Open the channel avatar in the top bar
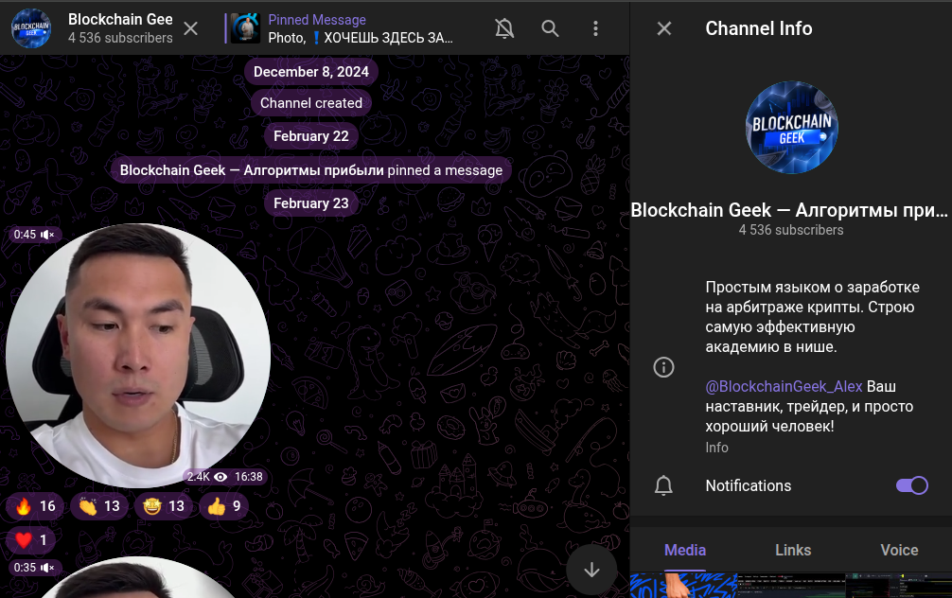This screenshot has height=598, width=952. coord(29,28)
